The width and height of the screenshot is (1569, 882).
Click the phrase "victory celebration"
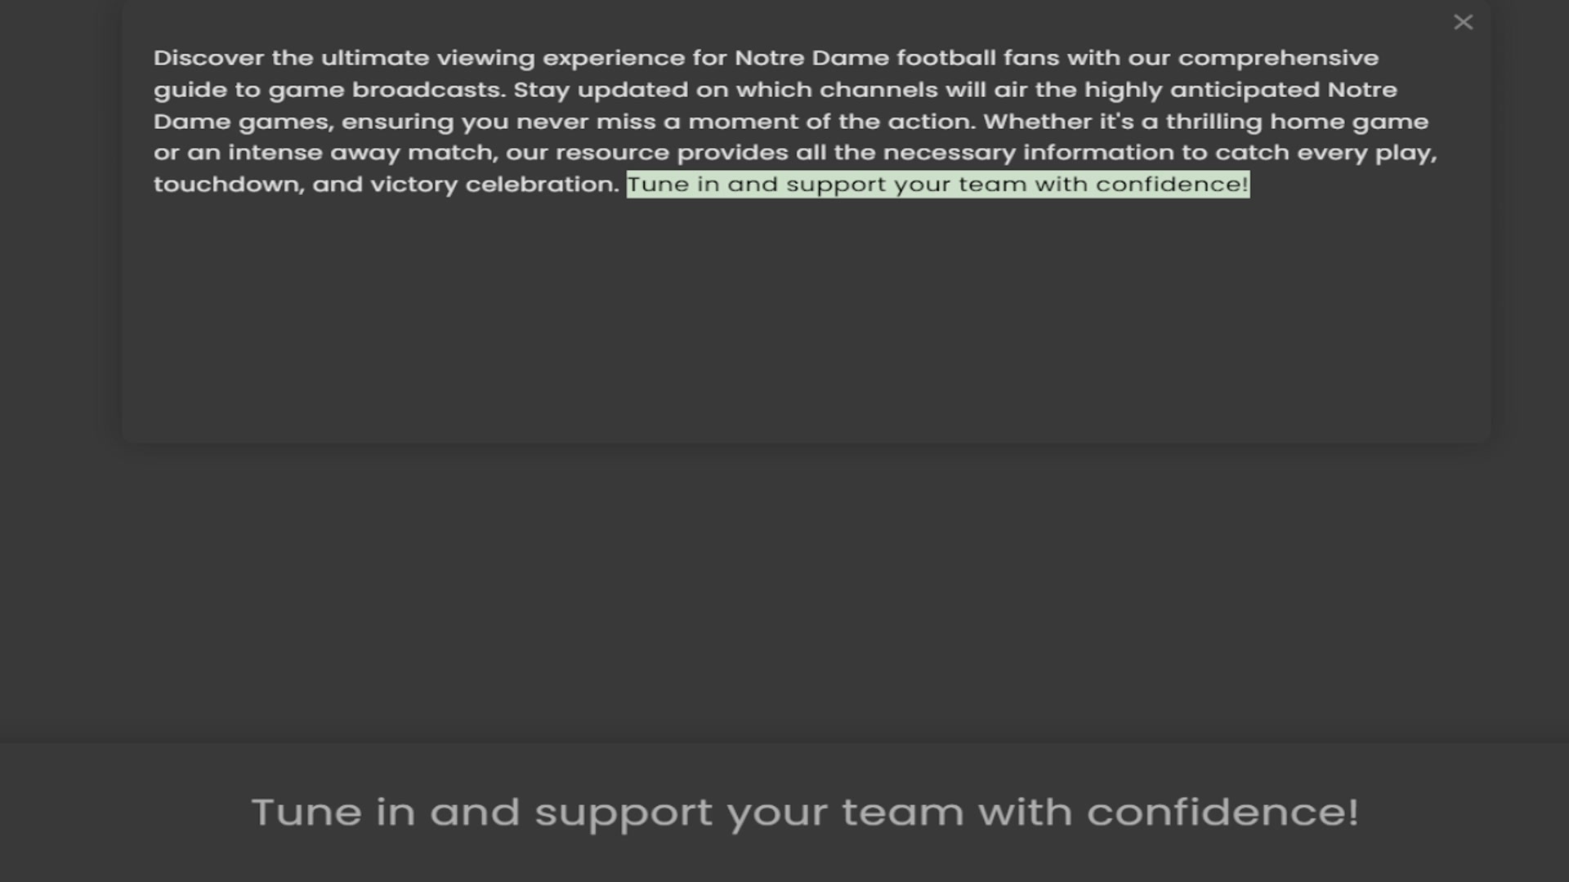coord(494,185)
